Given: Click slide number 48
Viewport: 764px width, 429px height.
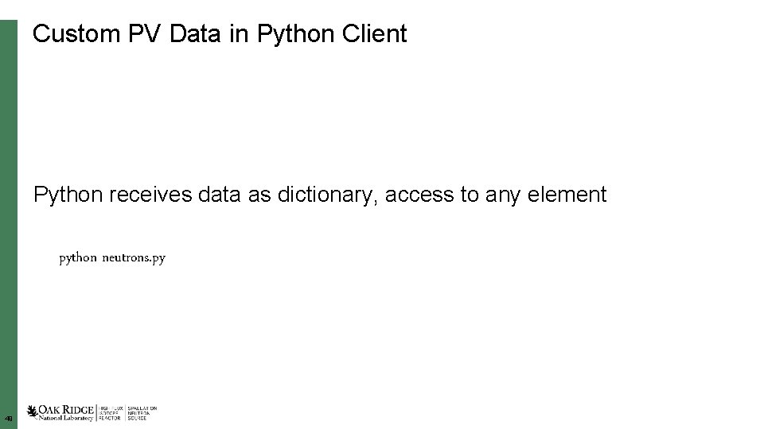Looking at the screenshot, I should 9,418.
